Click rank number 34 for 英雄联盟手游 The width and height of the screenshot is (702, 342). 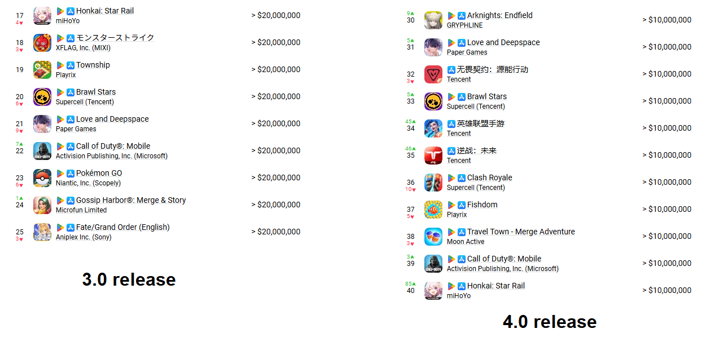[411, 128]
